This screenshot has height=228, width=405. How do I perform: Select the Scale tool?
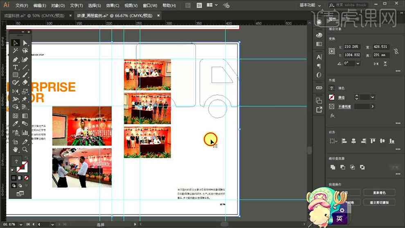(25, 91)
